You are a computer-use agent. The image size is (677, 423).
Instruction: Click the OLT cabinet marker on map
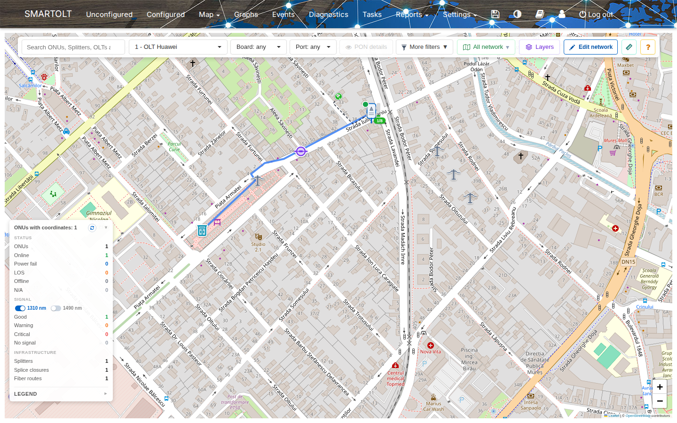coord(202,230)
